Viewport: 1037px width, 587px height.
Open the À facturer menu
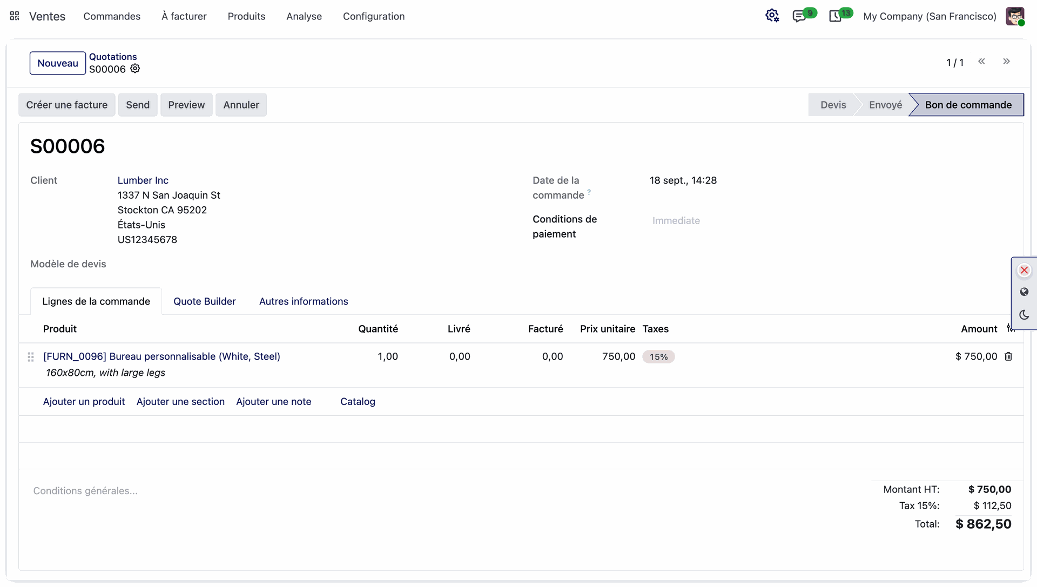pyautogui.click(x=184, y=16)
